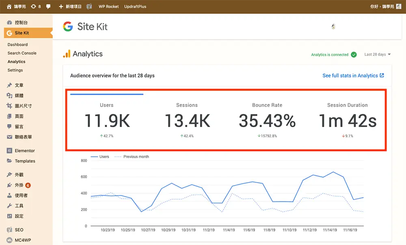Show the Session Duration tab
The height and width of the screenshot is (245, 406).
point(348,120)
